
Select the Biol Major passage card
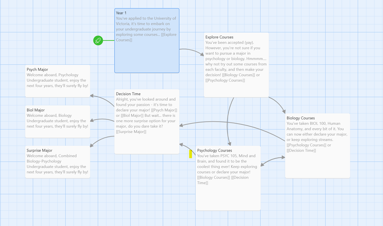tap(58, 121)
